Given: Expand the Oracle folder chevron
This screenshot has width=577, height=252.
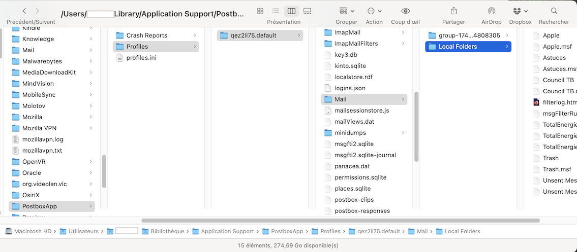Looking at the screenshot, I should click(90, 173).
